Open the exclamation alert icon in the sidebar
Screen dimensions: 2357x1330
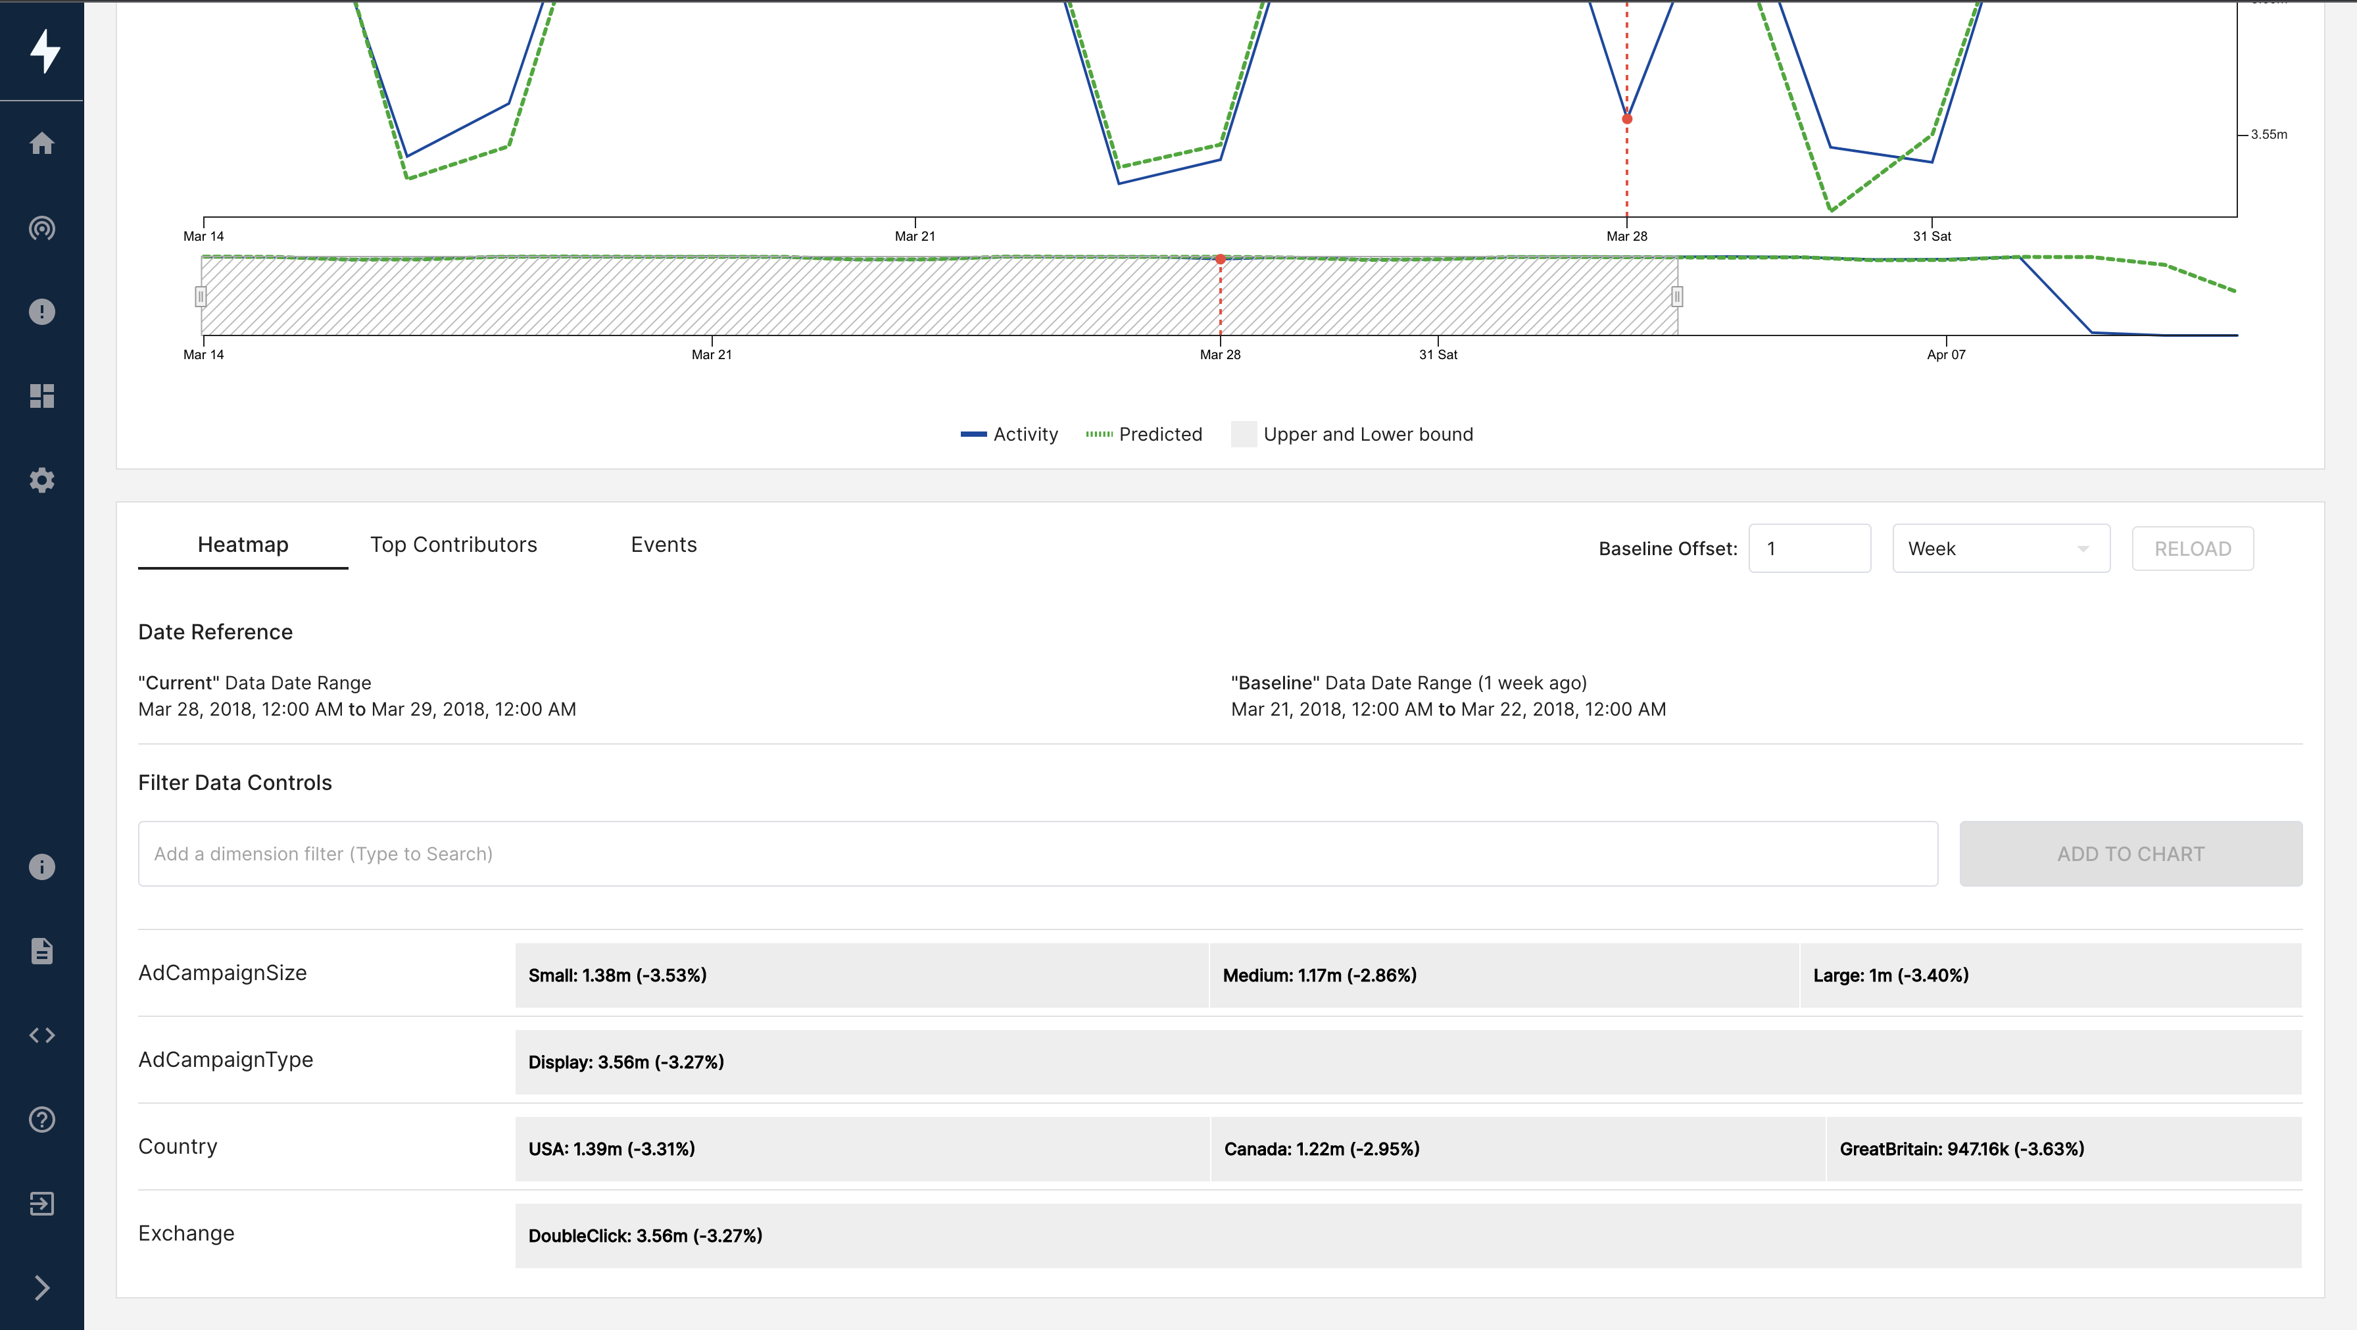42,312
